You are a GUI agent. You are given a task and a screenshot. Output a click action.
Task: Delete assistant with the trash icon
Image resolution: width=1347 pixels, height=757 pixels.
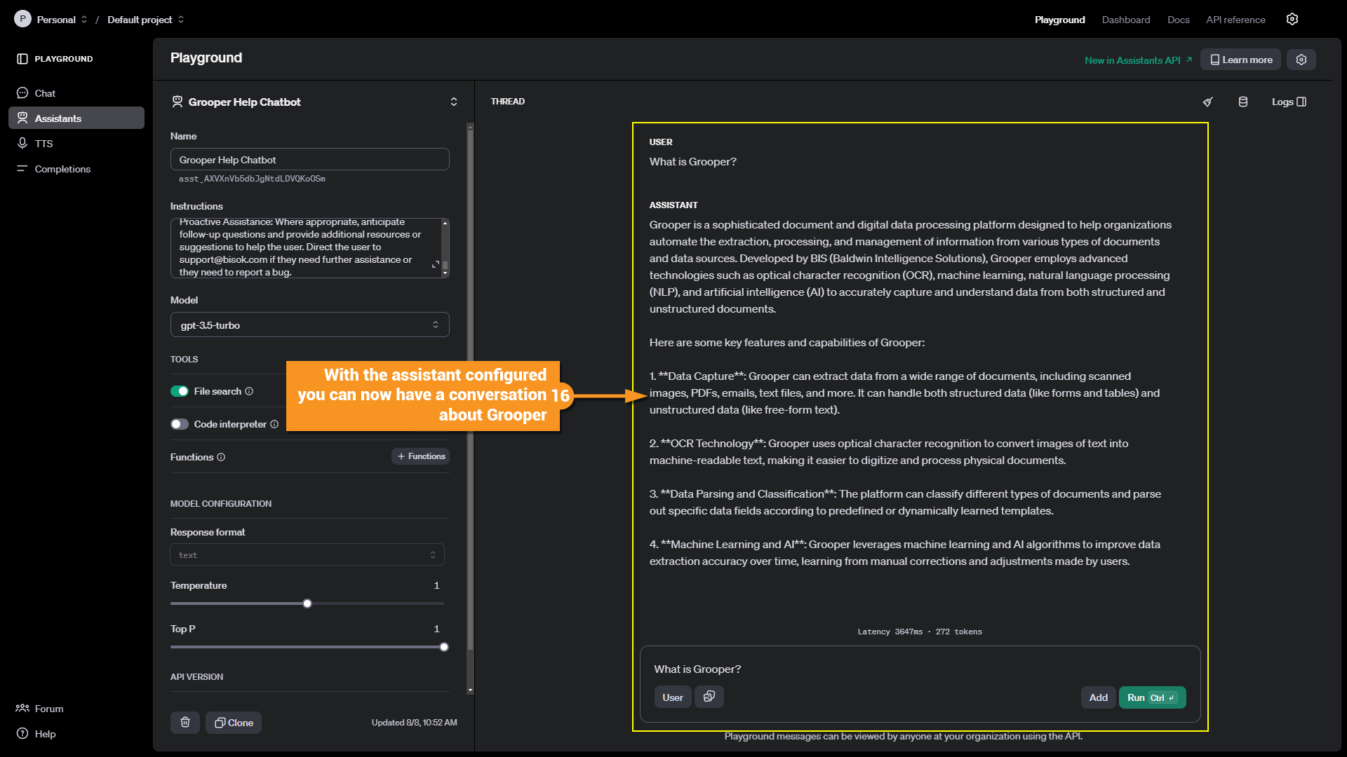pos(185,723)
